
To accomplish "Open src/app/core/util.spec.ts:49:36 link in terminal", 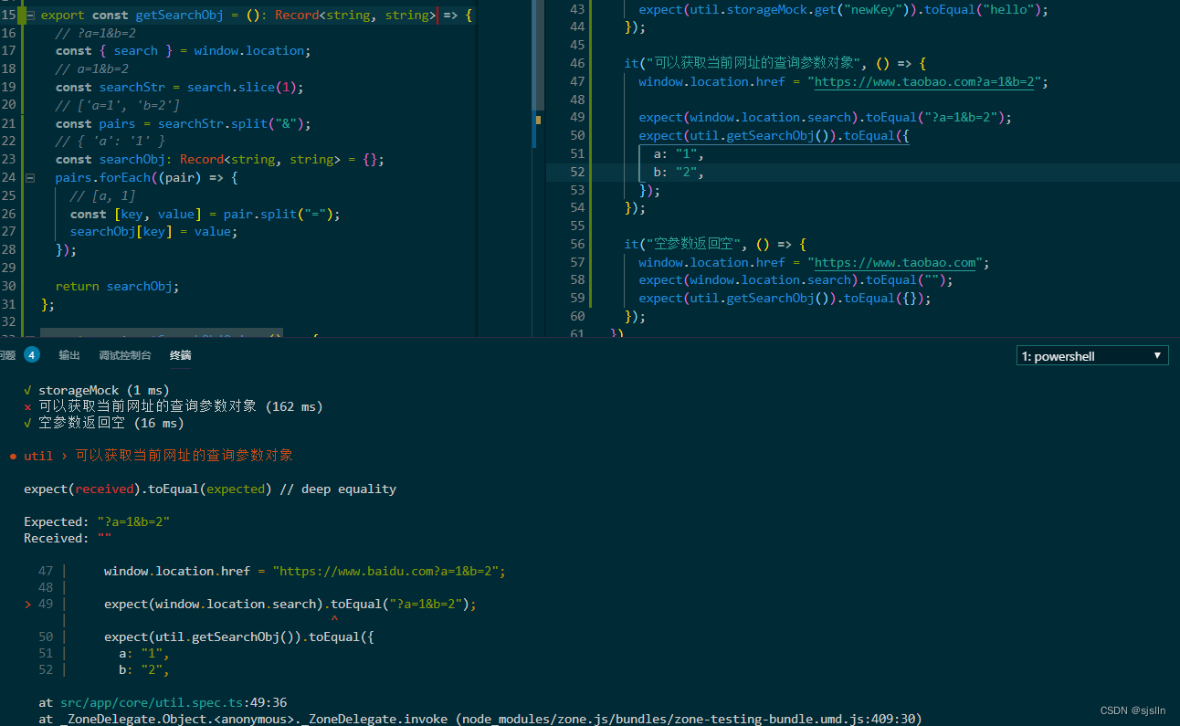I will point(174,702).
